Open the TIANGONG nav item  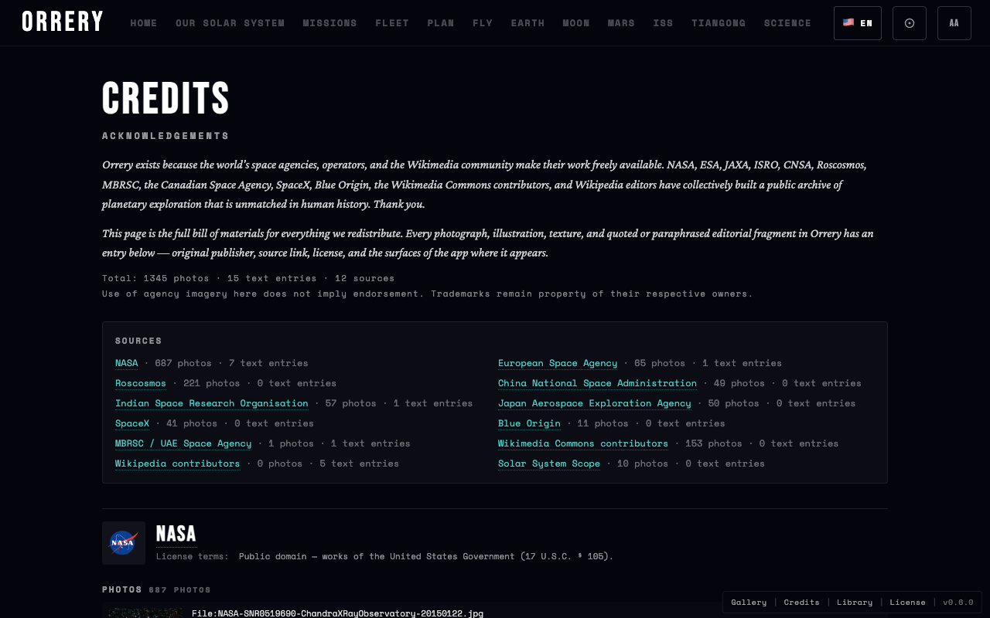(x=719, y=23)
